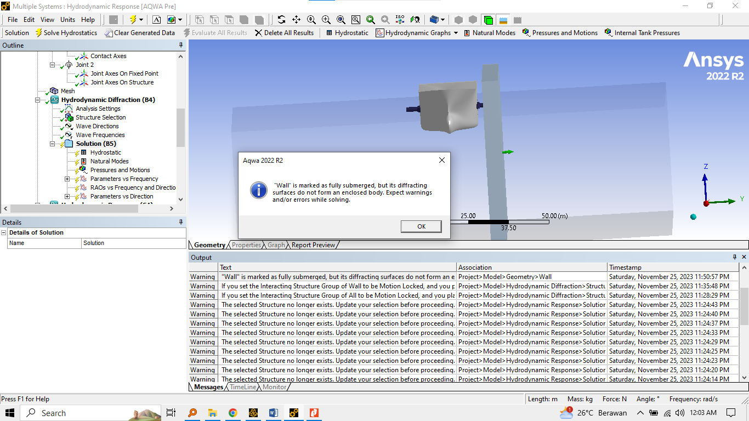
Task: Collapse the Joint 2 tree node
Action: tap(53, 65)
